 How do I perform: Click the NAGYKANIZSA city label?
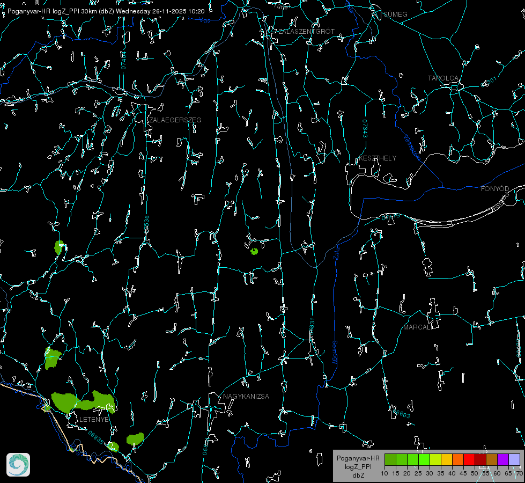(246, 396)
